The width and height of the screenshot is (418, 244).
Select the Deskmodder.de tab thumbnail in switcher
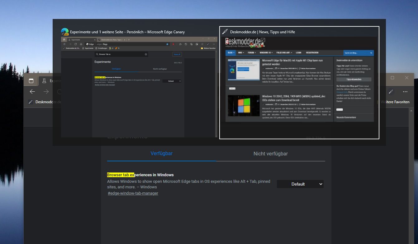tap(299, 82)
